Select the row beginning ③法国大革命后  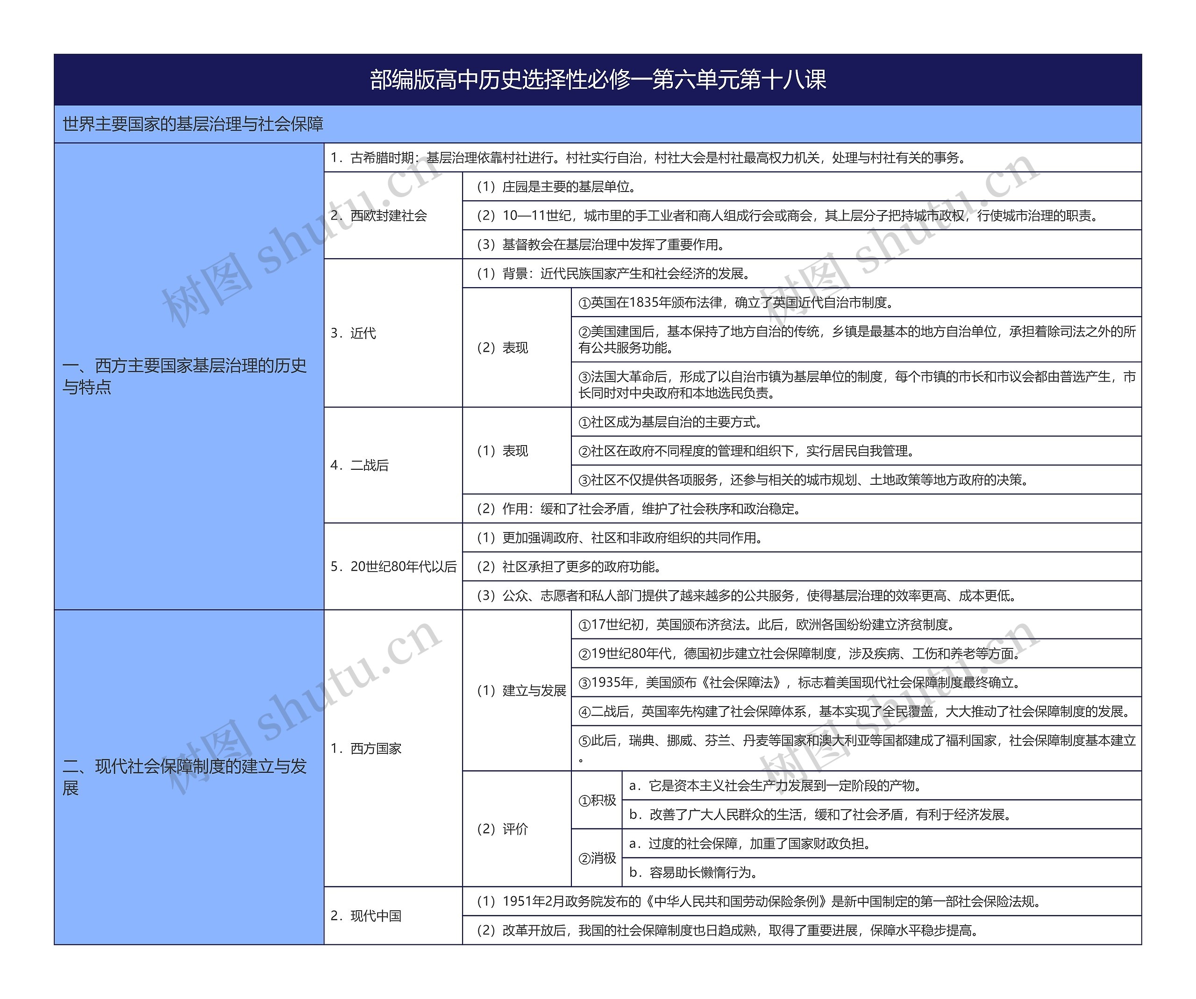click(856, 385)
